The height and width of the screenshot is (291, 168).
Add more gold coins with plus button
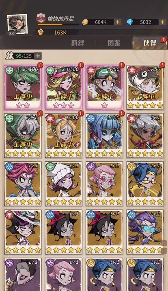pyautogui.click(x=118, y=22)
